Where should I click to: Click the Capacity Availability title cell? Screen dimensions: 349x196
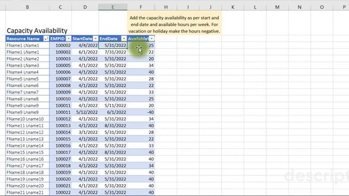point(37,30)
